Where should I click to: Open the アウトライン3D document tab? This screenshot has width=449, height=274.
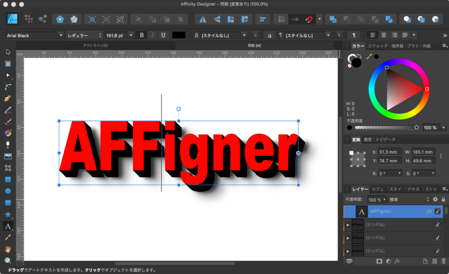coord(95,46)
